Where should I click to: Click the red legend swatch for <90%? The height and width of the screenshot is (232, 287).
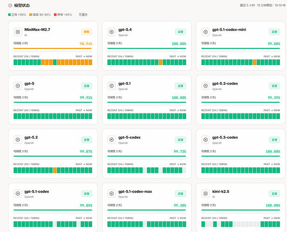(x=55, y=14)
